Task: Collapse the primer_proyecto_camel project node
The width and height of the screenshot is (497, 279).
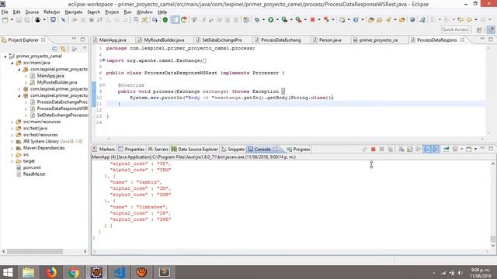Action: click(x=5, y=57)
